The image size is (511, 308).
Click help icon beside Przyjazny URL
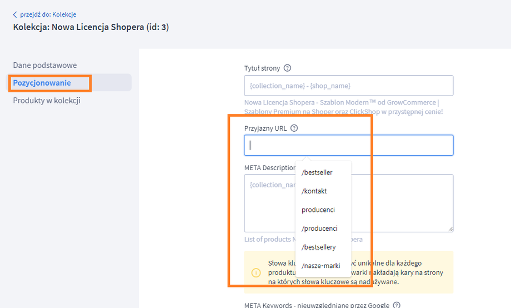[294, 128]
